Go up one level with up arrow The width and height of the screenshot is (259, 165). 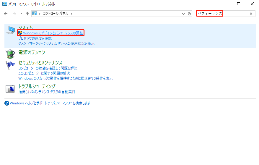pyautogui.click(x=27, y=14)
